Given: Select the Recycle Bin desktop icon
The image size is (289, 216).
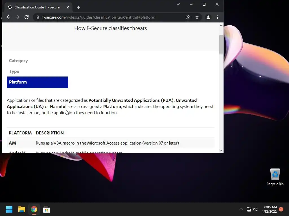Looking at the screenshot, I should 275,177.
